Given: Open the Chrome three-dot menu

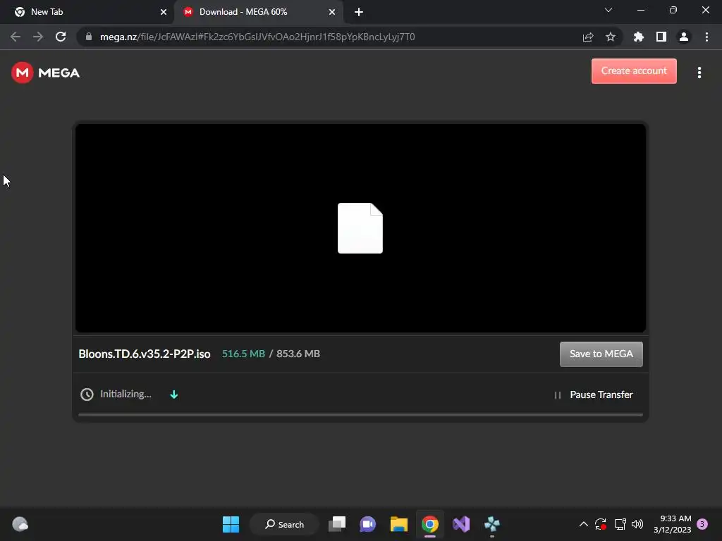Looking at the screenshot, I should click(x=706, y=37).
